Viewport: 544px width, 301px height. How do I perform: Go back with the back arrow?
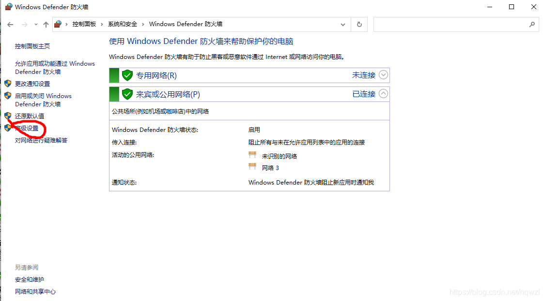tap(10, 25)
